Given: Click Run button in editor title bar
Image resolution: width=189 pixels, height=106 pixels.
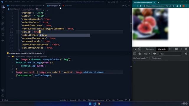Looking at the screenshot, I should [123, 6].
